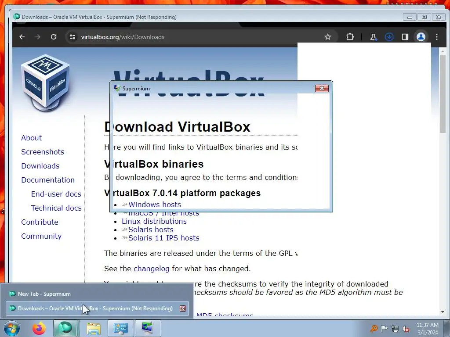This screenshot has height=337, width=450.
Task: Click the forward navigation arrow
Action: point(38,37)
